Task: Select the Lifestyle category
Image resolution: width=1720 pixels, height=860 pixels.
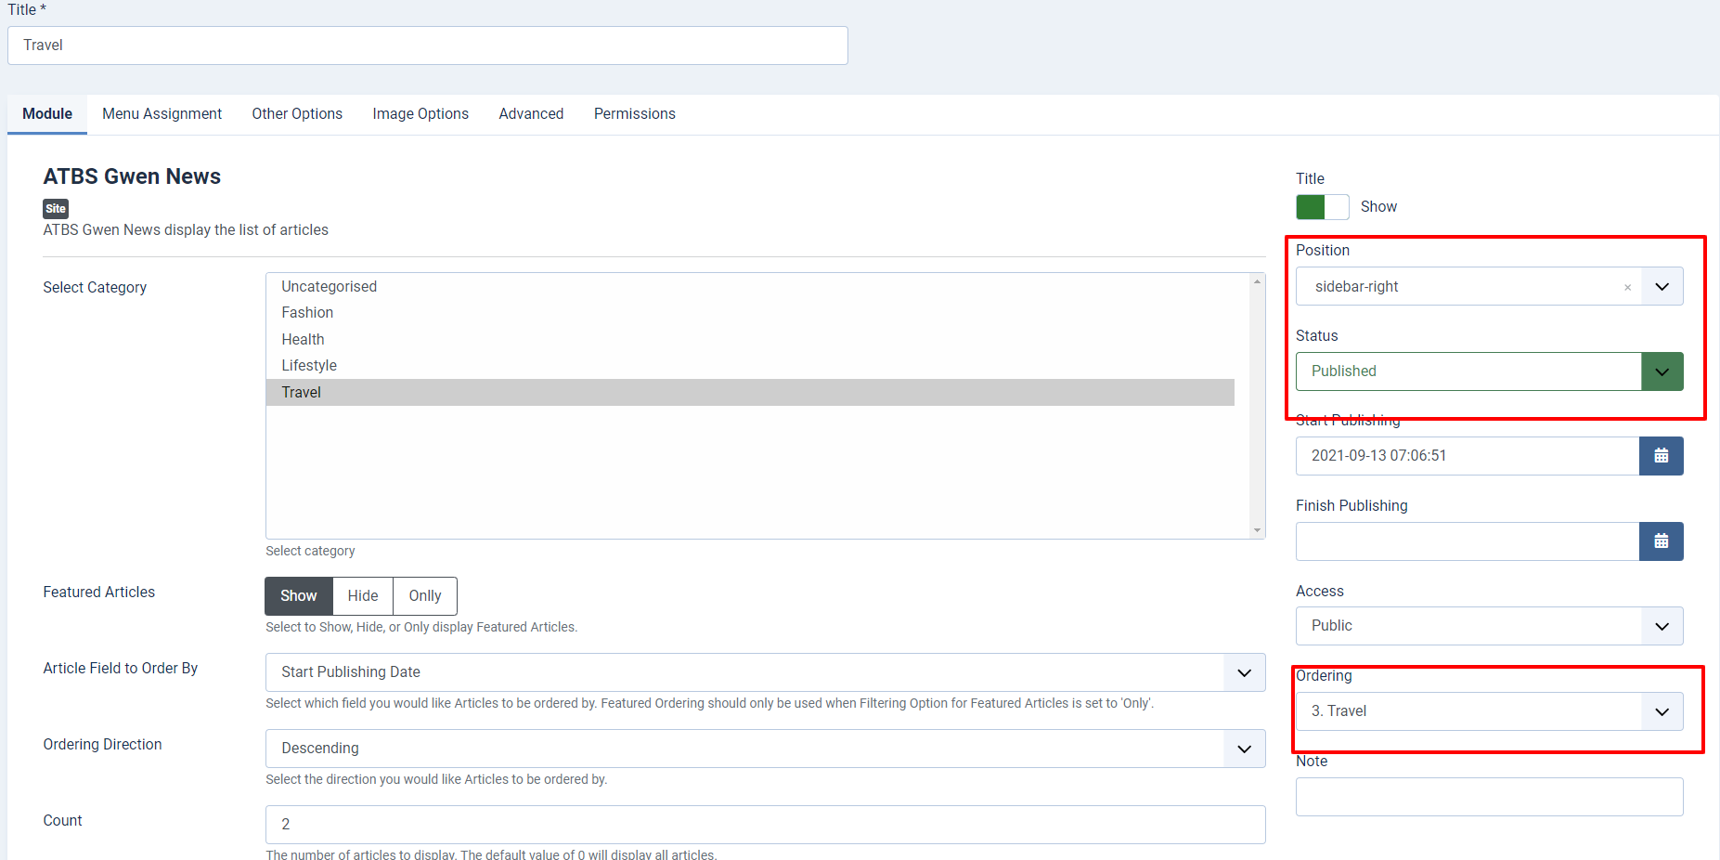Action: 309,366
